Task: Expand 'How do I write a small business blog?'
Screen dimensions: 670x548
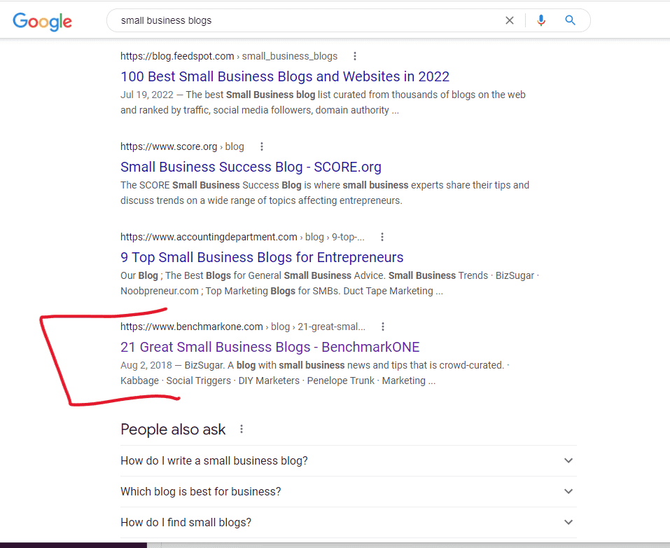Action: (349, 460)
